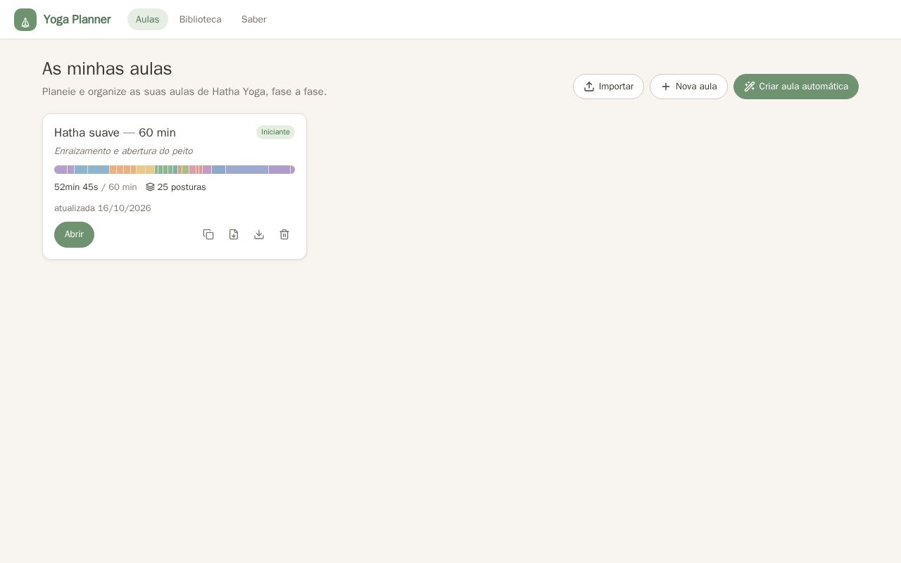Click the Importar button
Image resolution: width=901 pixels, height=563 pixels.
tap(608, 87)
